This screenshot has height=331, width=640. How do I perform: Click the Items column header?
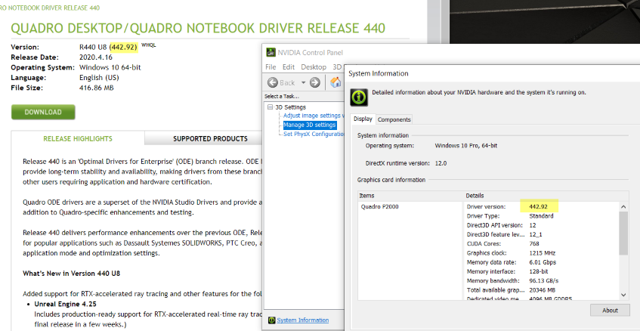click(411, 196)
